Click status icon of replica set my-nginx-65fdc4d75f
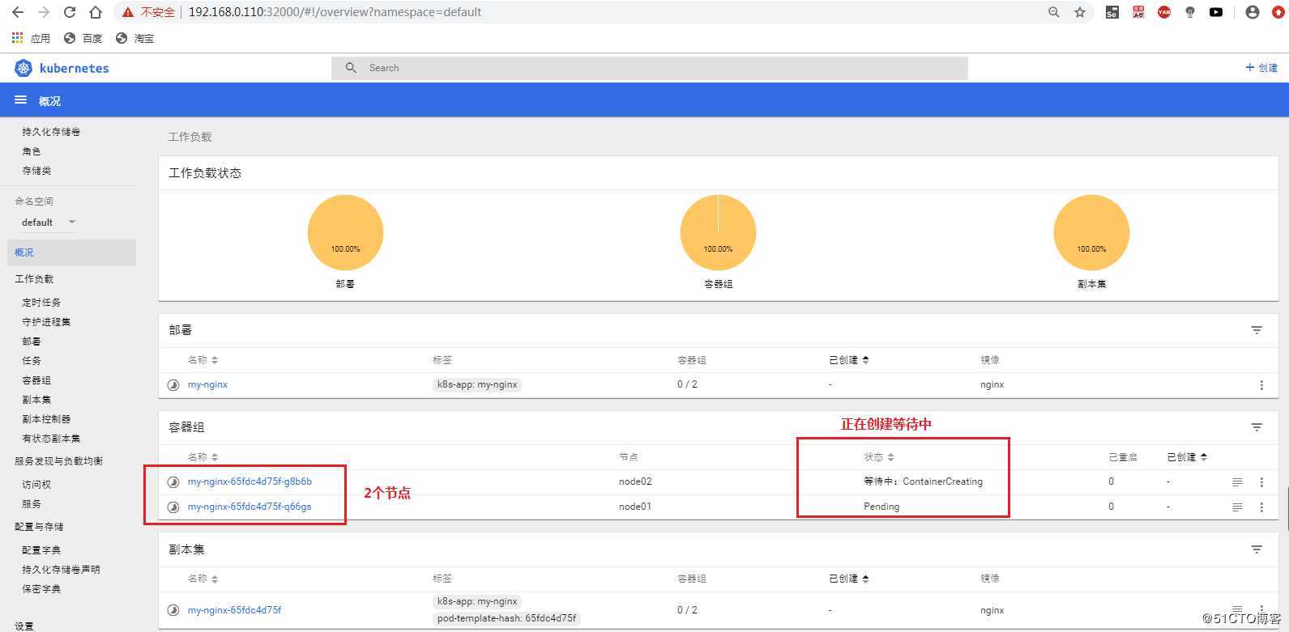This screenshot has height=632, width=1289. pos(173,610)
